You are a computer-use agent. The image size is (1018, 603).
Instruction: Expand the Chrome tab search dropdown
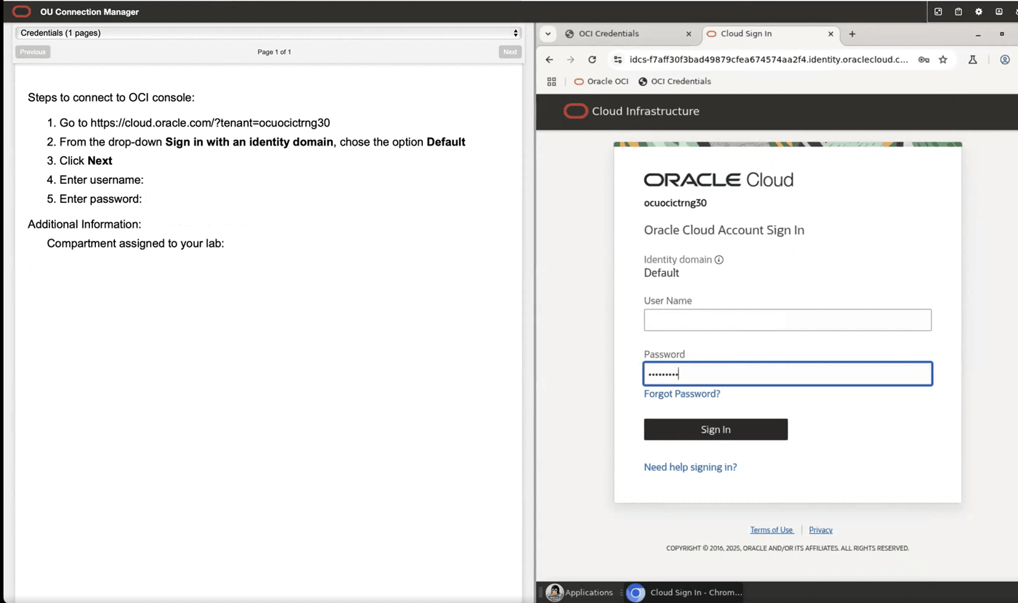548,34
